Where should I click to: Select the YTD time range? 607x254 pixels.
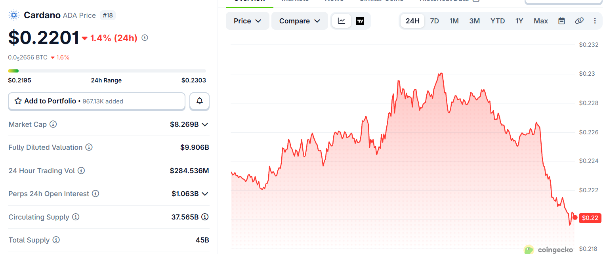(x=498, y=21)
